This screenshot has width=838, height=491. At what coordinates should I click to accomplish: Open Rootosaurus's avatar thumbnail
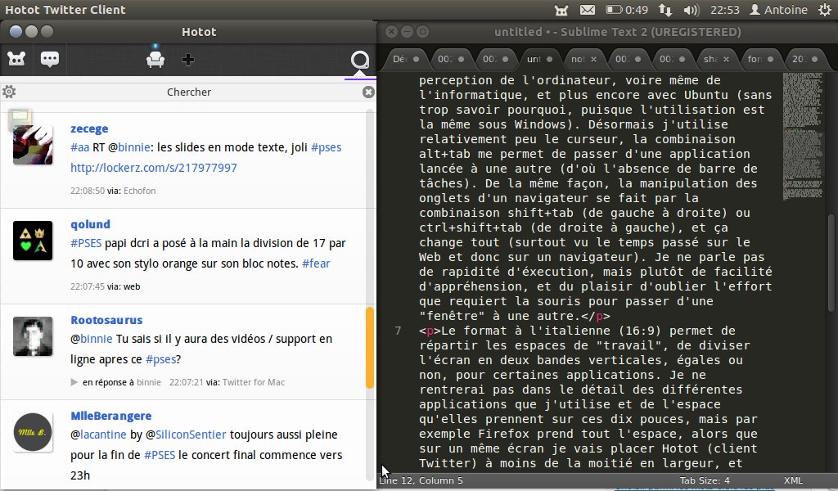[33, 336]
